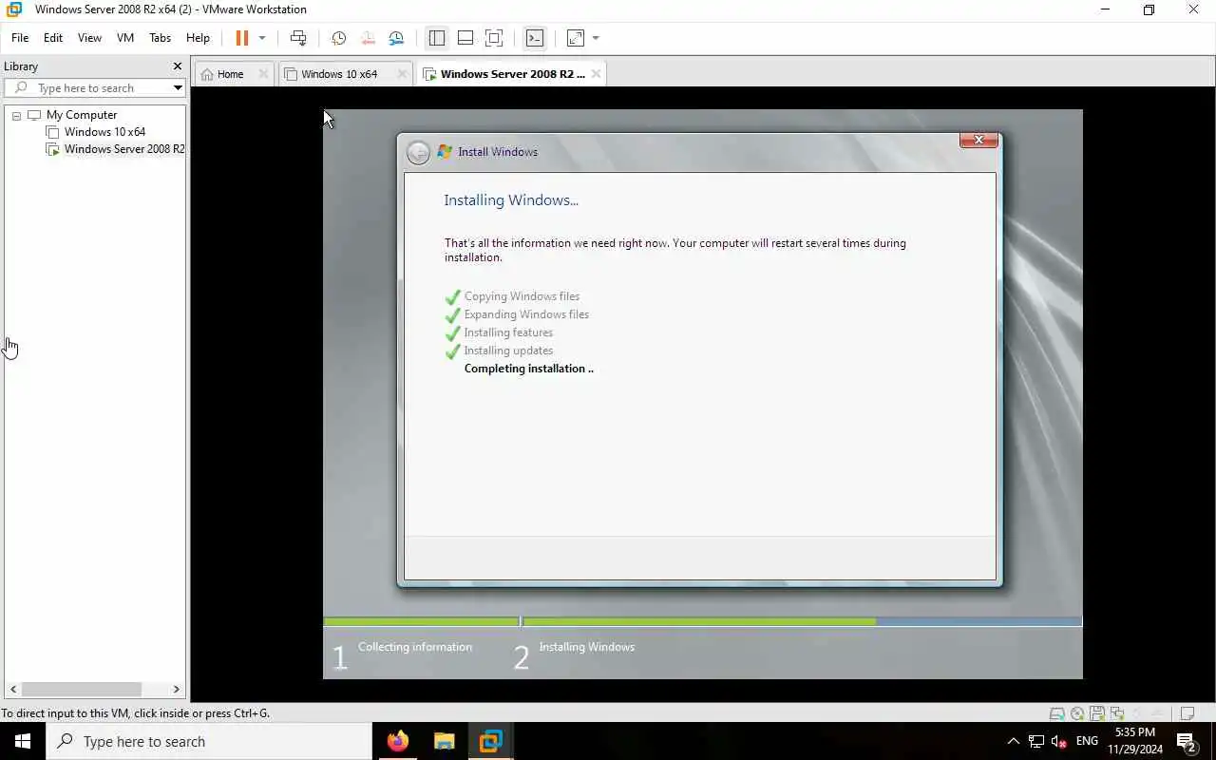Open the library search dropdown arrow
The height and width of the screenshot is (760, 1216).
[178, 87]
